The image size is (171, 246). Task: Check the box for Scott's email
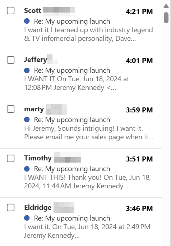click(x=11, y=11)
